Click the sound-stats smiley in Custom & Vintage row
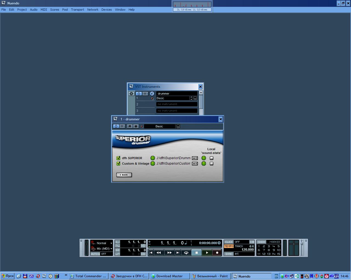Screen dimensions: 351x280 point(204,164)
